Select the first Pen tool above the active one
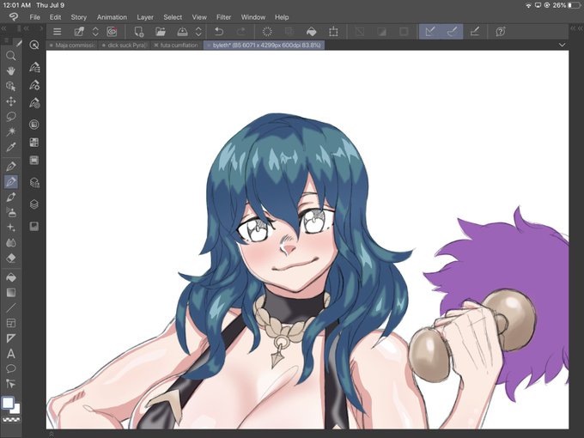 pyautogui.click(x=11, y=166)
